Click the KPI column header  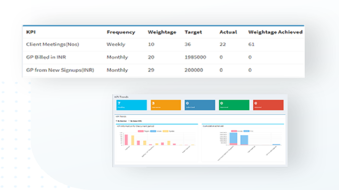31,32
